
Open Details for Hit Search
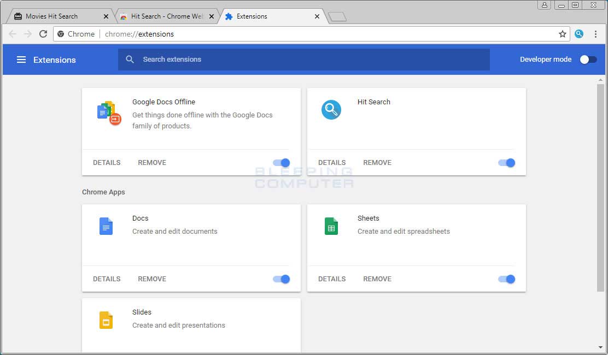332,163
